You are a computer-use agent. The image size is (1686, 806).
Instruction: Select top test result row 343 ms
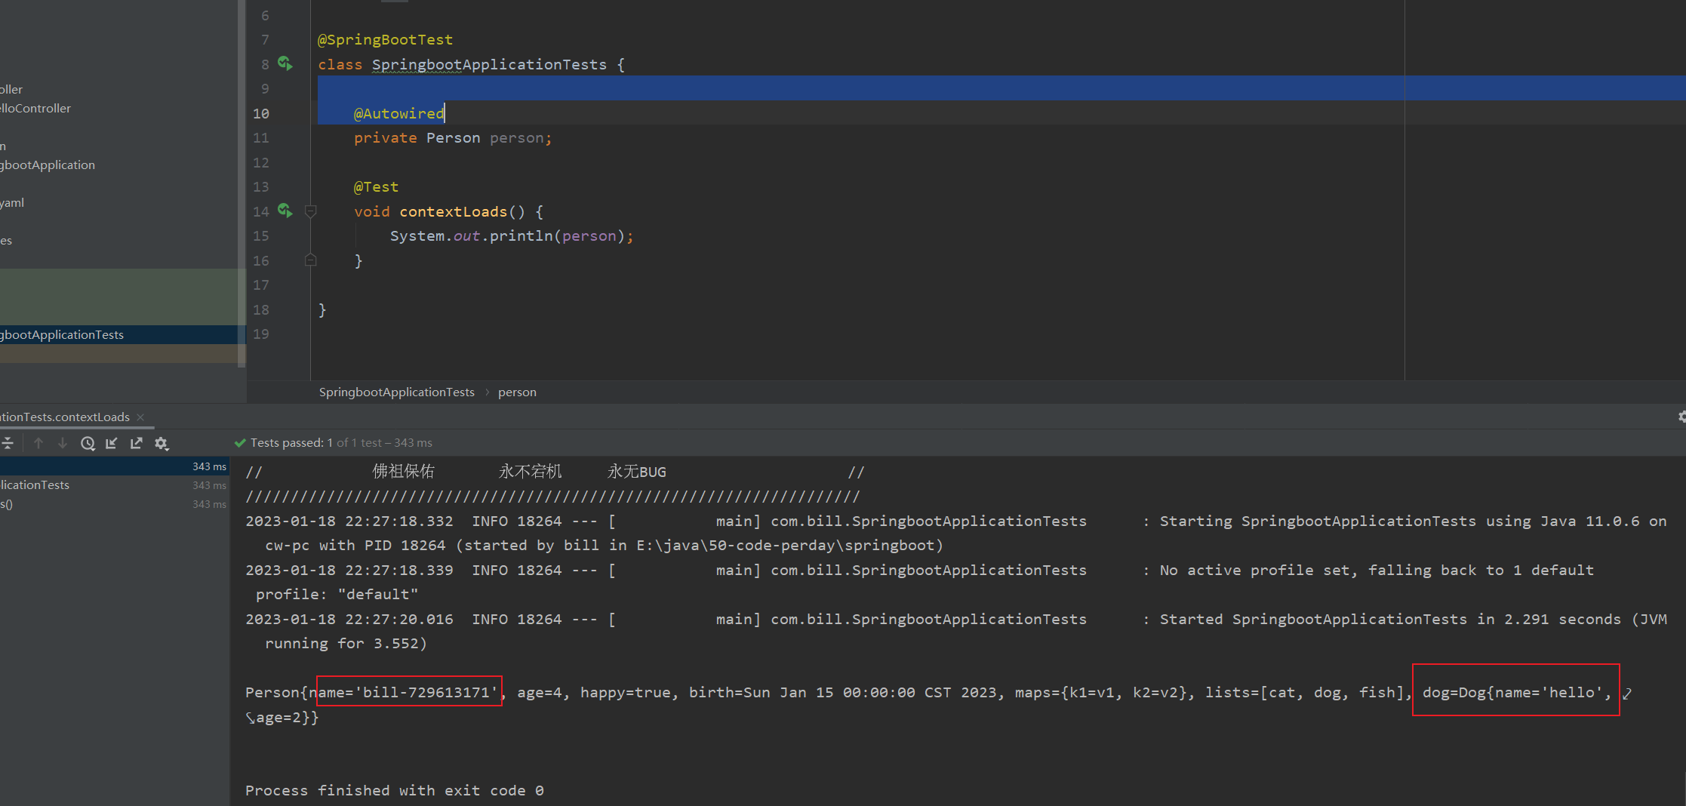coord(113,466)
